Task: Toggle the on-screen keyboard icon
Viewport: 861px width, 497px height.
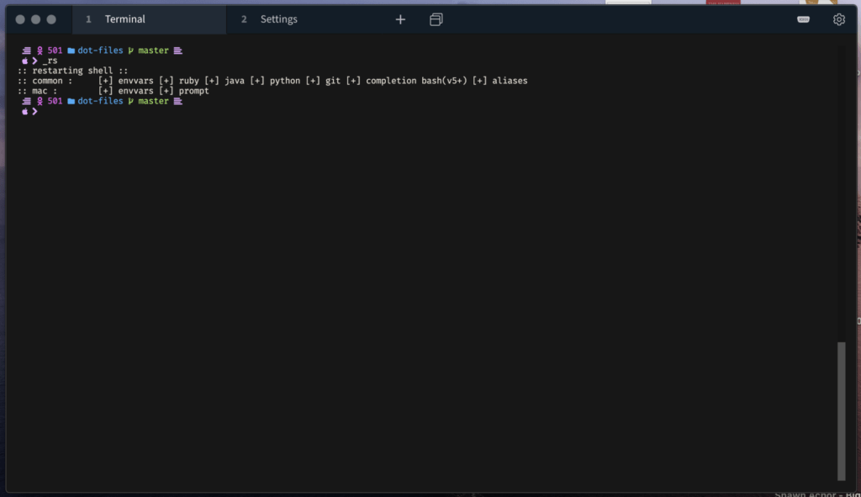Action: click(803, 19)
